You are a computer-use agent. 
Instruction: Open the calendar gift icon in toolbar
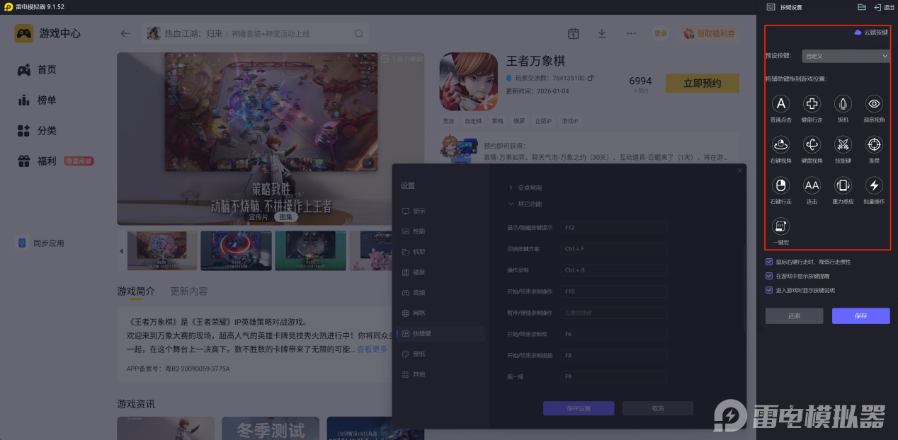click(x=574, y=33)
